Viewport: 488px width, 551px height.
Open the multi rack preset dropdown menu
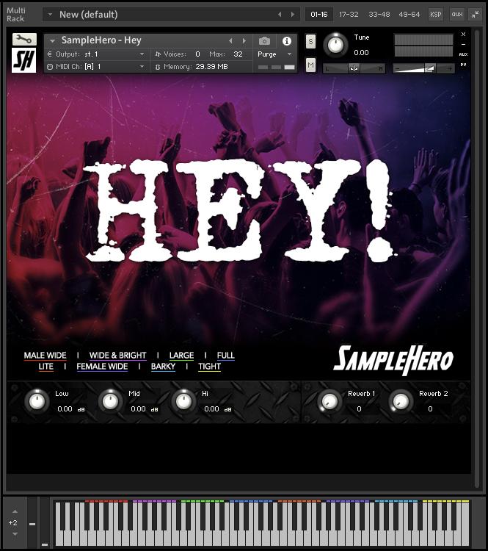click(50, 15)
